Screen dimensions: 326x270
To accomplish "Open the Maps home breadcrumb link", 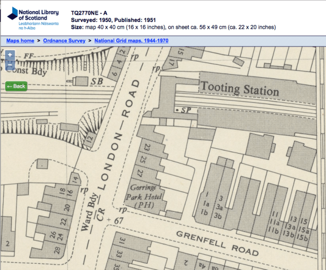I will 20,41.
